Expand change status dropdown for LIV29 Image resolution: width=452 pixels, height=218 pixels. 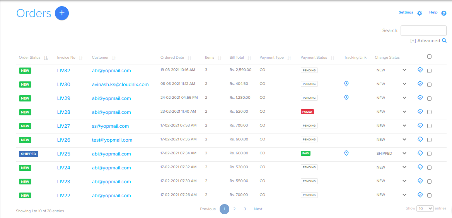click(404, 98)
